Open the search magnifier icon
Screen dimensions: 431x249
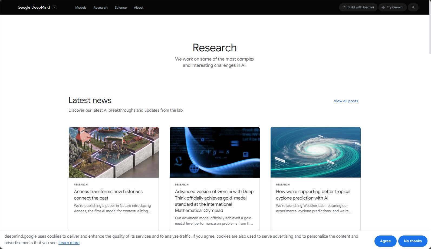(413, 7)
